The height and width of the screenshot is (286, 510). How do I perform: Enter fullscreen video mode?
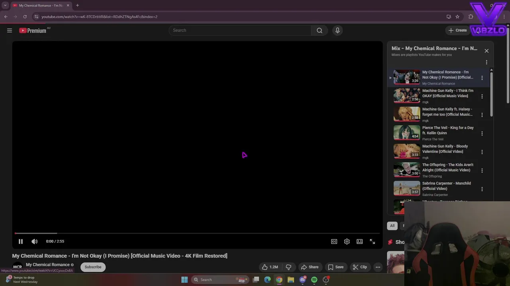tap(373, 242)
